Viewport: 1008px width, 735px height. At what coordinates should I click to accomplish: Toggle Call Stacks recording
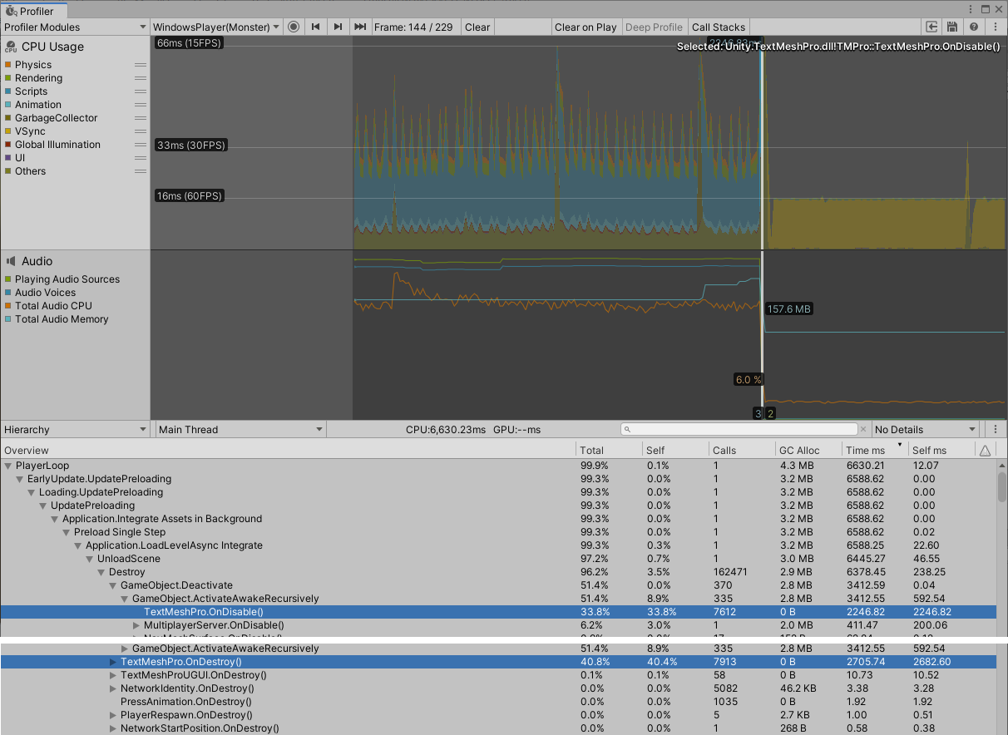click(719, 27)
